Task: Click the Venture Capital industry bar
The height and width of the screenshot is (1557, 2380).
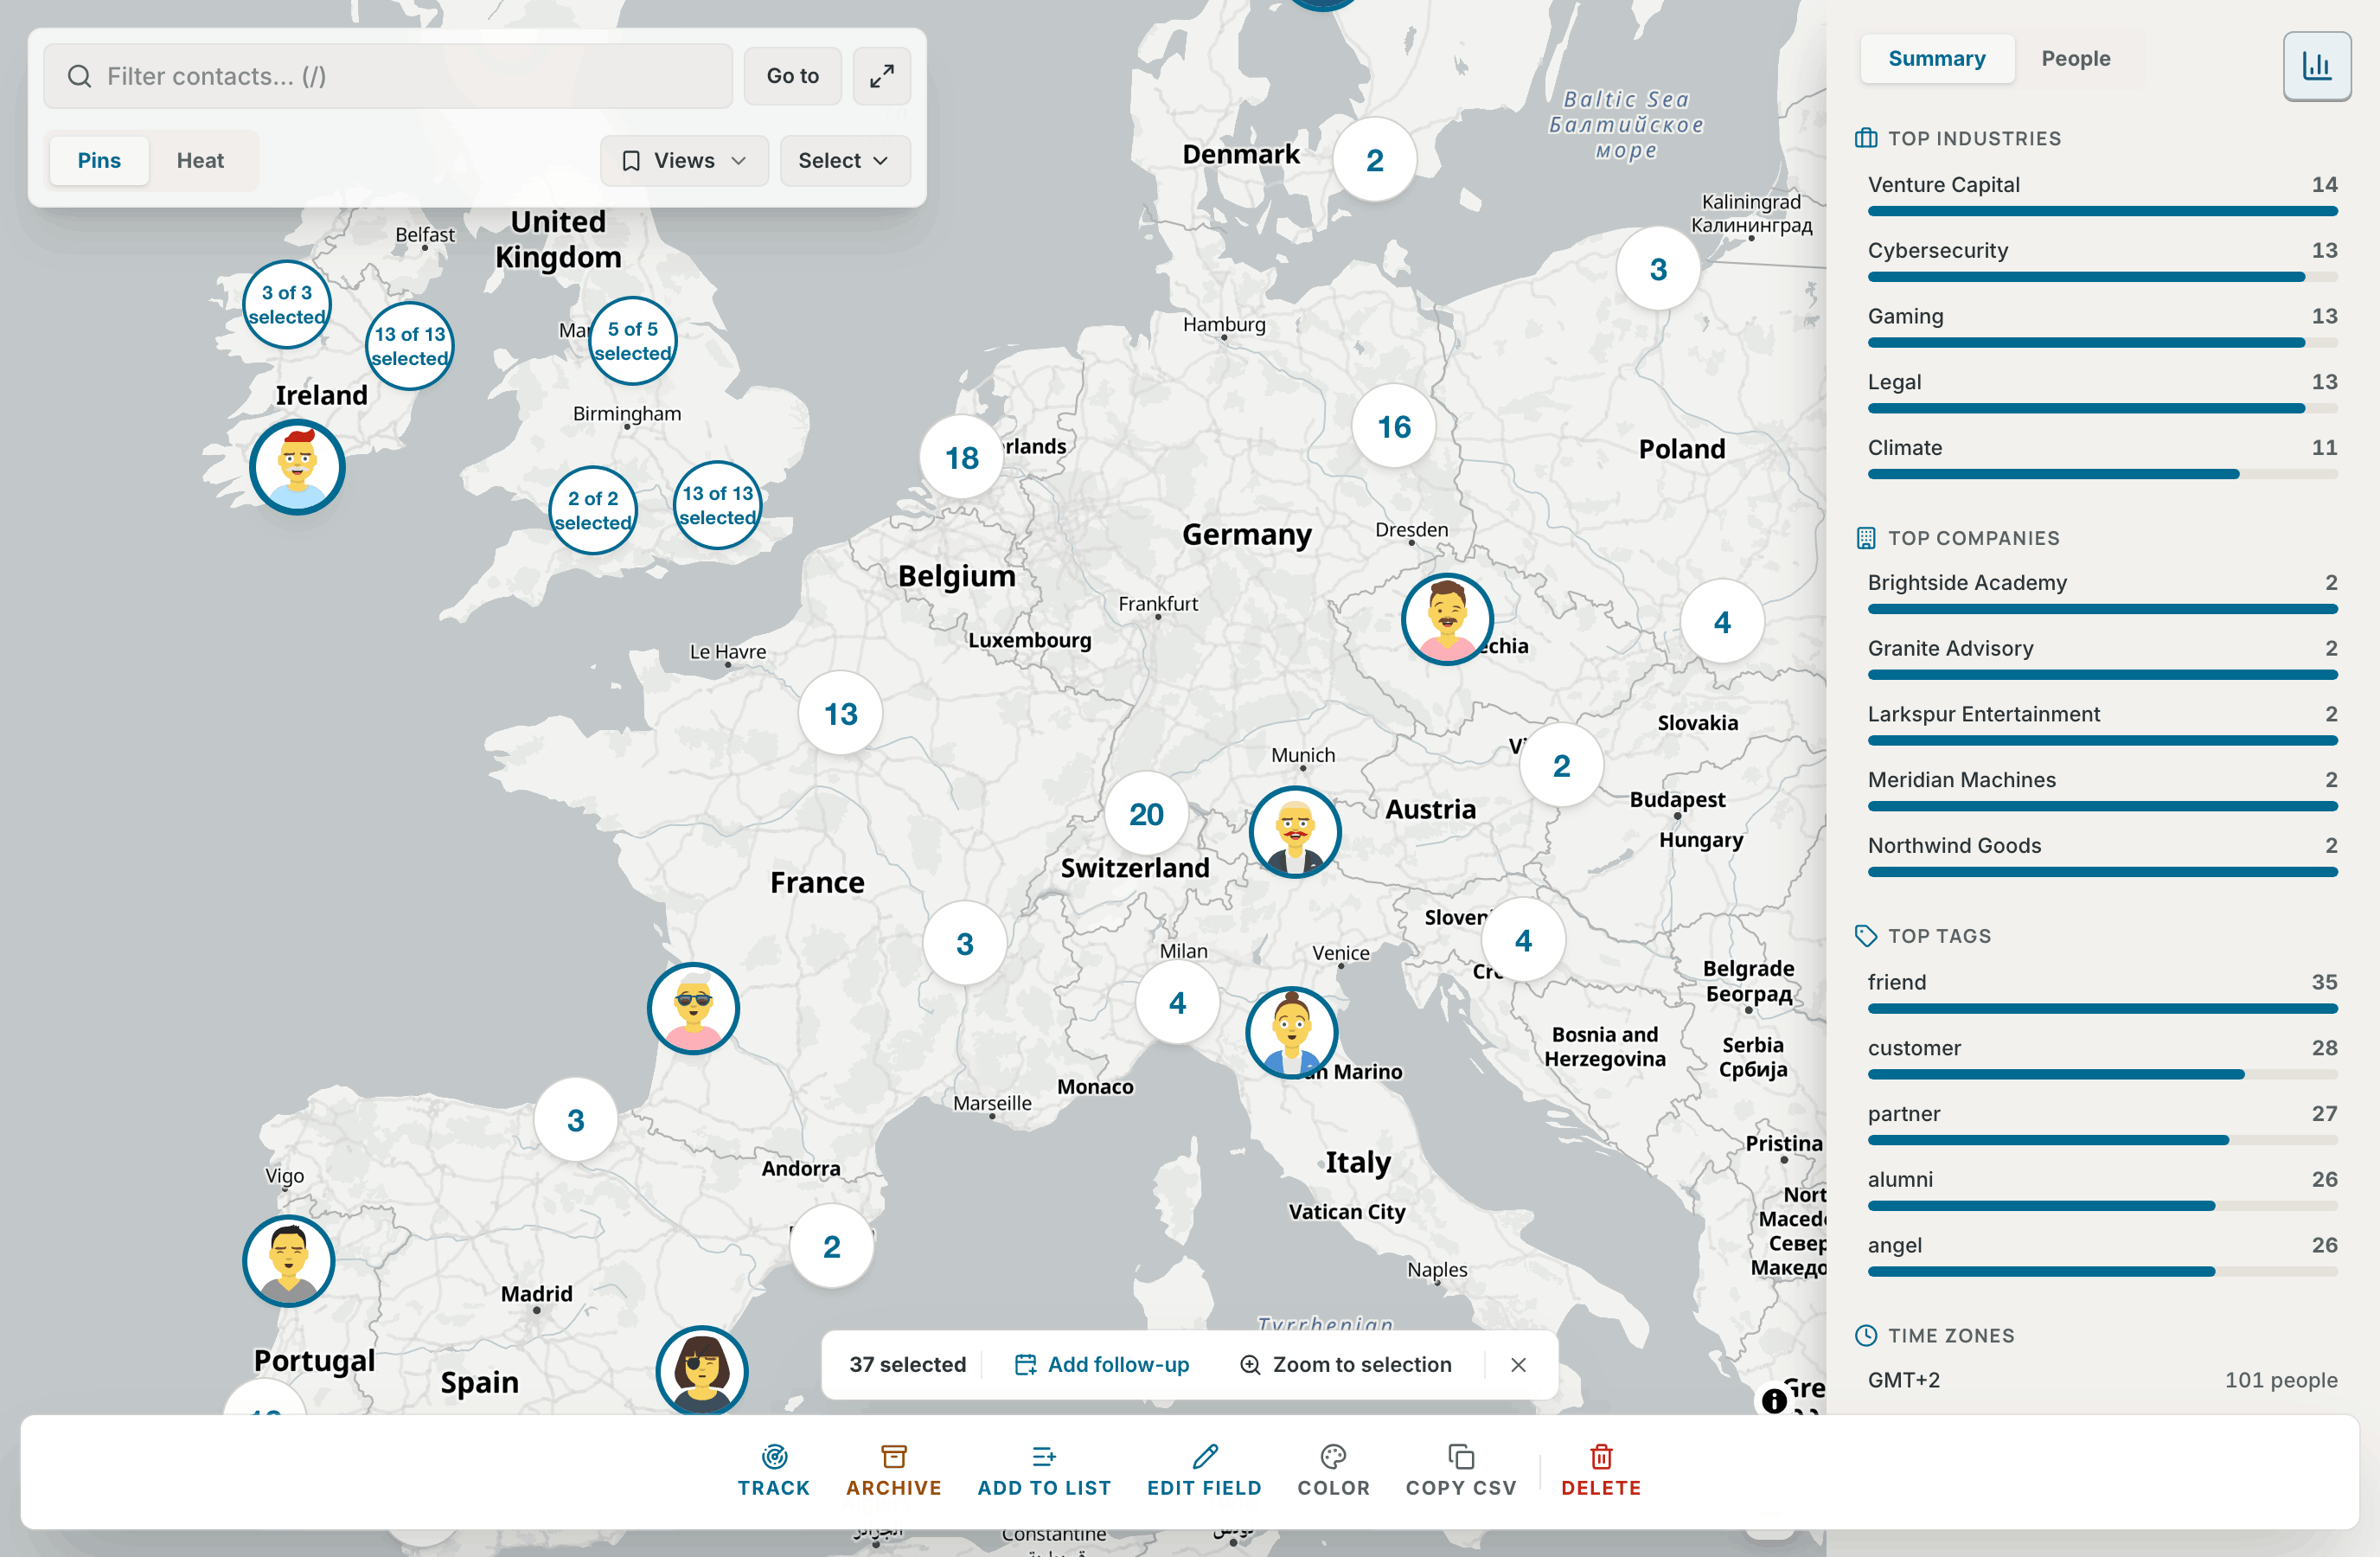Action: (x=2102, y=211)
